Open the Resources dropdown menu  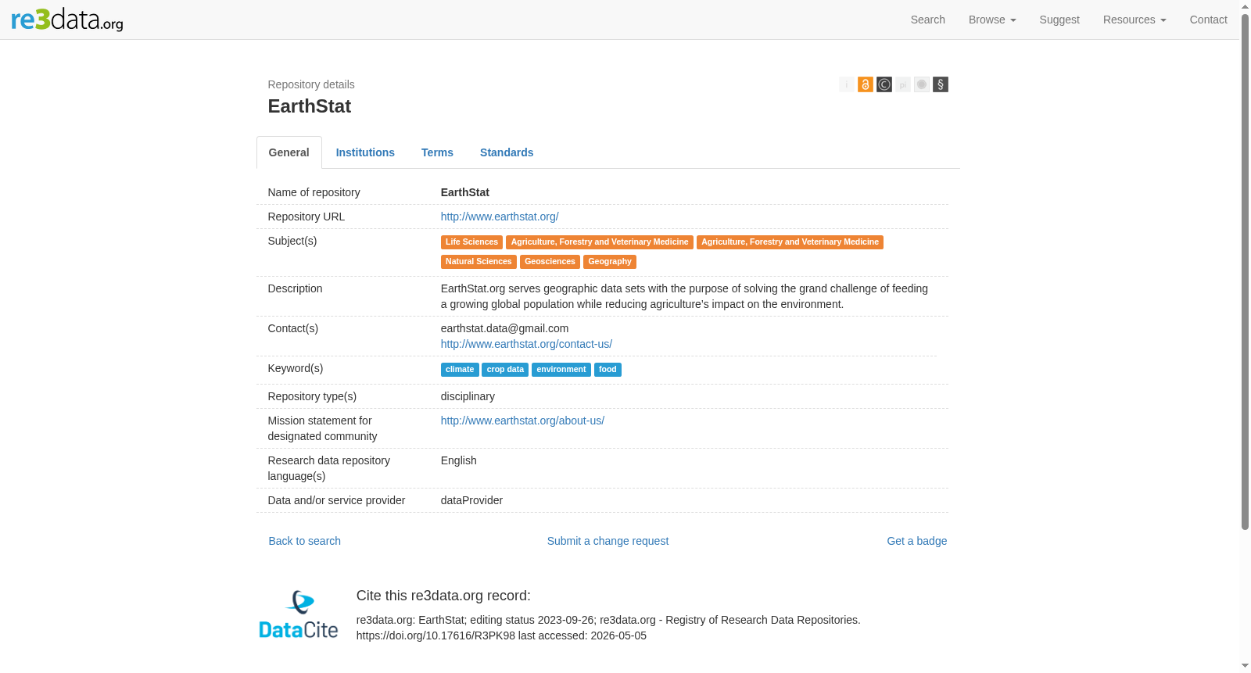(x=1135, y=20)
